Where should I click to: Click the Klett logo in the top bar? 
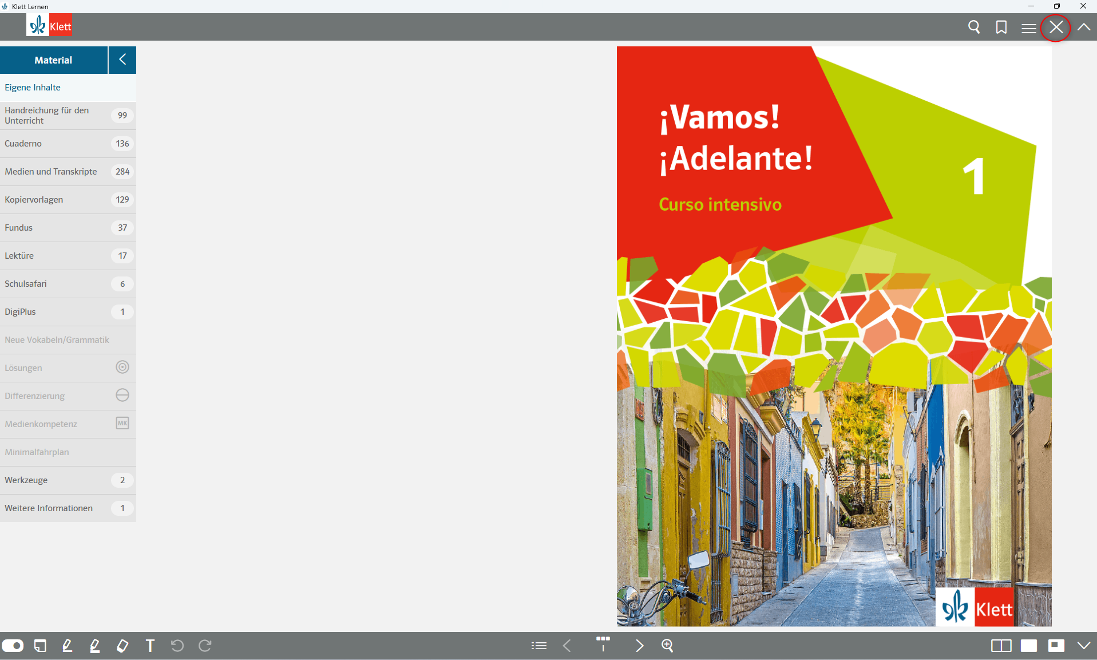coord(49,26)
